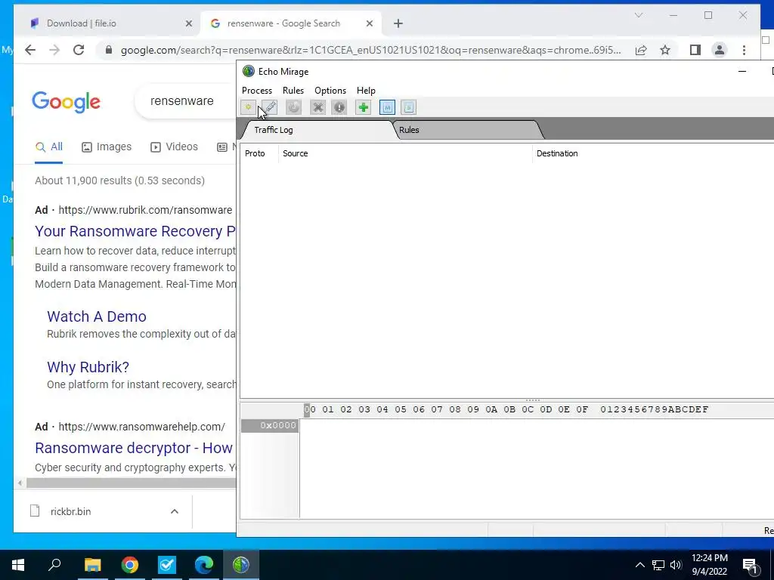Switch to the Download file.io browser tab
The height and width of the screenshot is (580, 774).
pos(108,23)
